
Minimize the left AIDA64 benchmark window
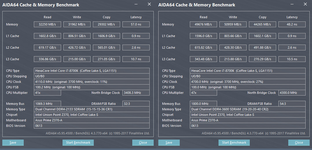[136, 5]
